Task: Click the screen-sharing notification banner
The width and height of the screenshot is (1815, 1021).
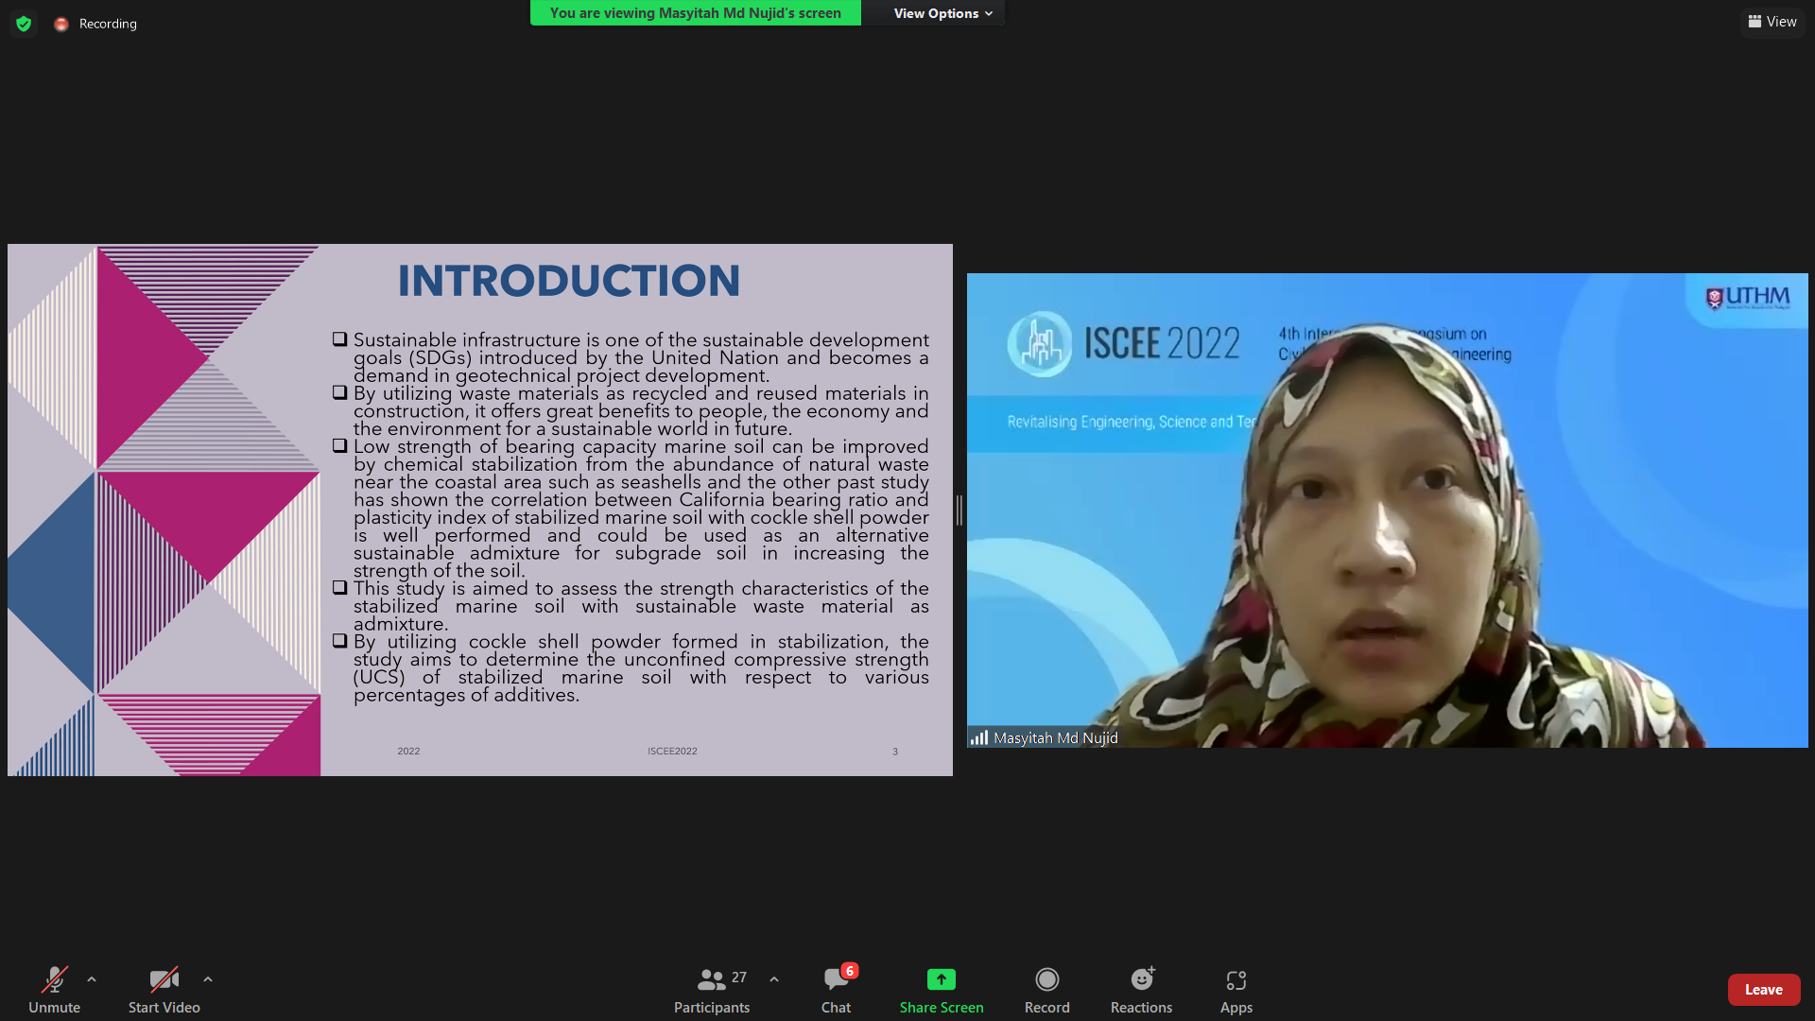Action: click(695, 13)
